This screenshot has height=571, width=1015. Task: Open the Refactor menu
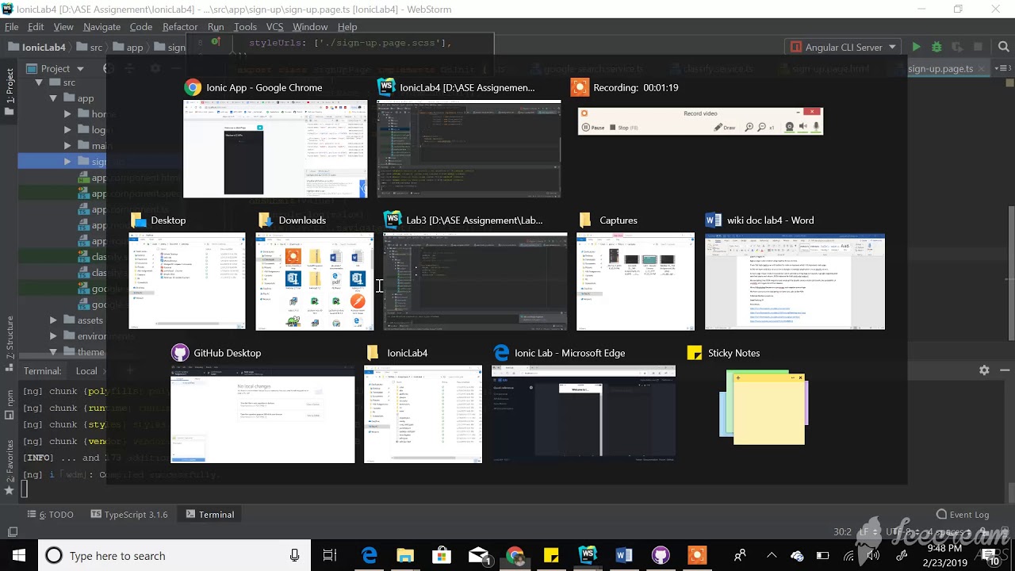tap(180, 27)
